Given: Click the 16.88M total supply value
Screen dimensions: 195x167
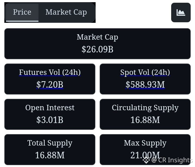Looking at the screenshot, I should tap(50, 155).
